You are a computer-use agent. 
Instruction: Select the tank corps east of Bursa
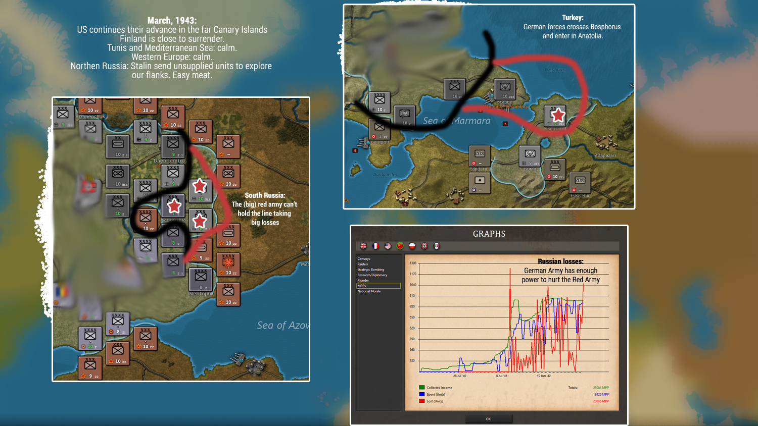click(x=555, y=170)
